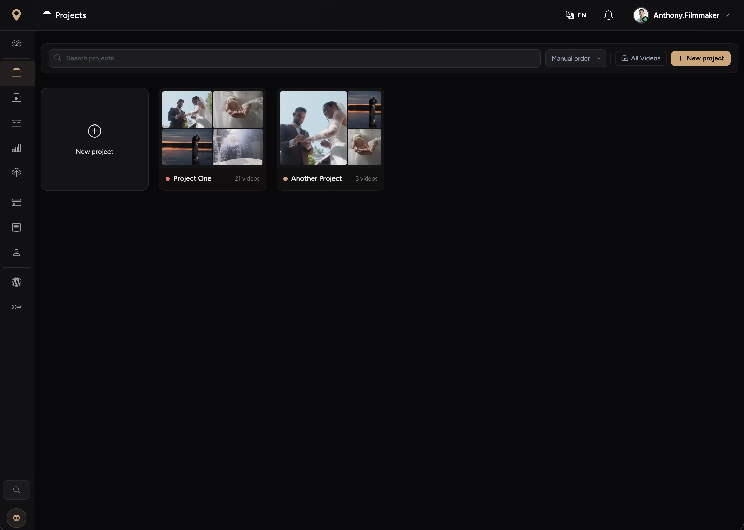744x530 pixels.
Task: Click the orange New project button
Action: pos(701,58)
